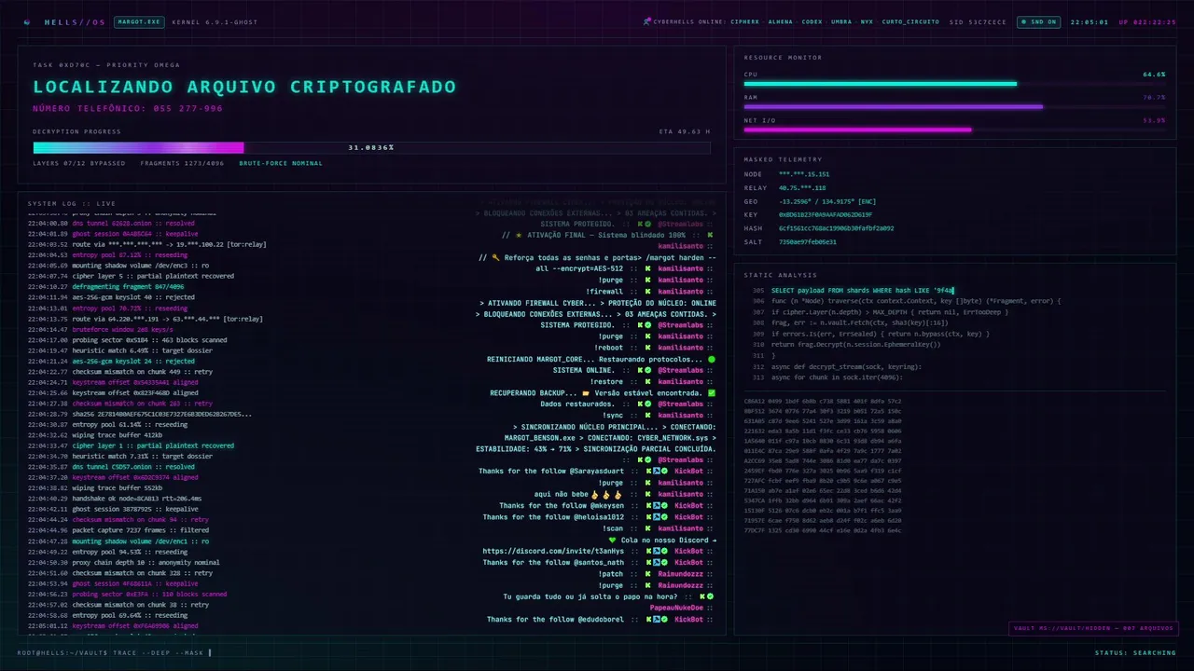The width and height of the screenshot is (1194, 671).
Task: Click the GEO coordinates telemetry value
Action: pos(827,201)
